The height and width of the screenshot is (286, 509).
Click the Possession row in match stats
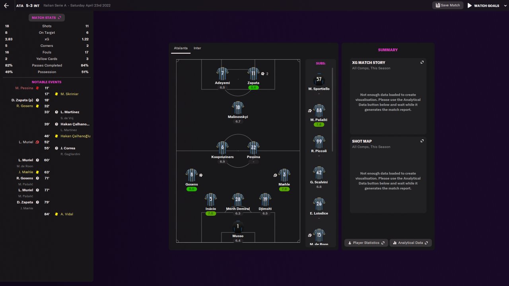47,72
